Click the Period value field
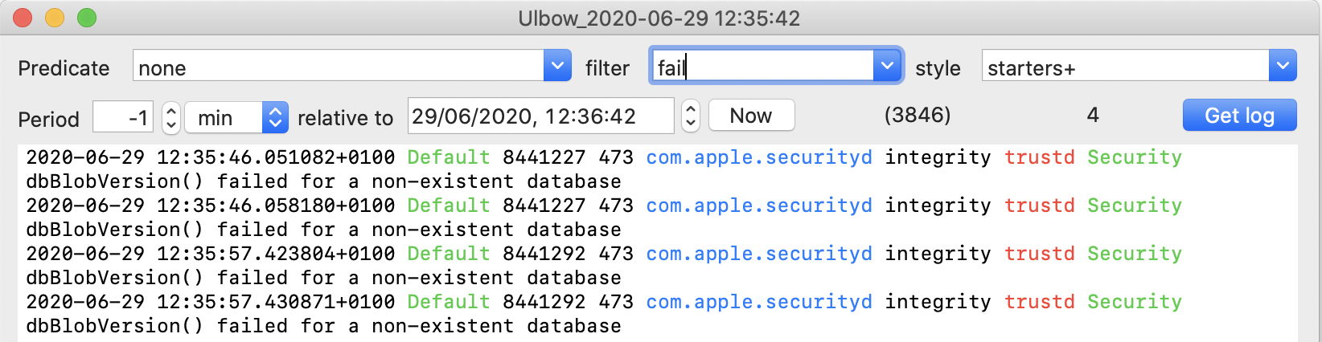This screenshot has height=342, width=1322. [123, 117]
